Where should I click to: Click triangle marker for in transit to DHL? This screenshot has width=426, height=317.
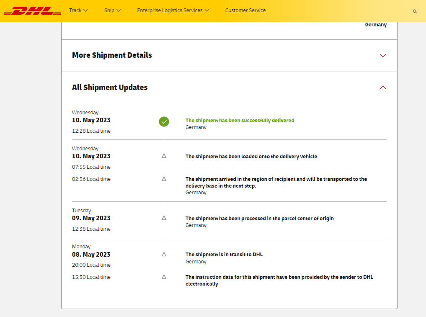click(x=164, y=254)
